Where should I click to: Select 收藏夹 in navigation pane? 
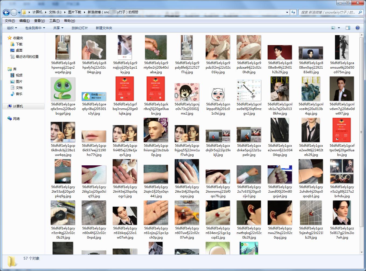[x=15, y=38]
